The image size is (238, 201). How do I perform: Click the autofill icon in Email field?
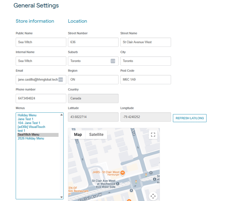(x=61, y=79)
